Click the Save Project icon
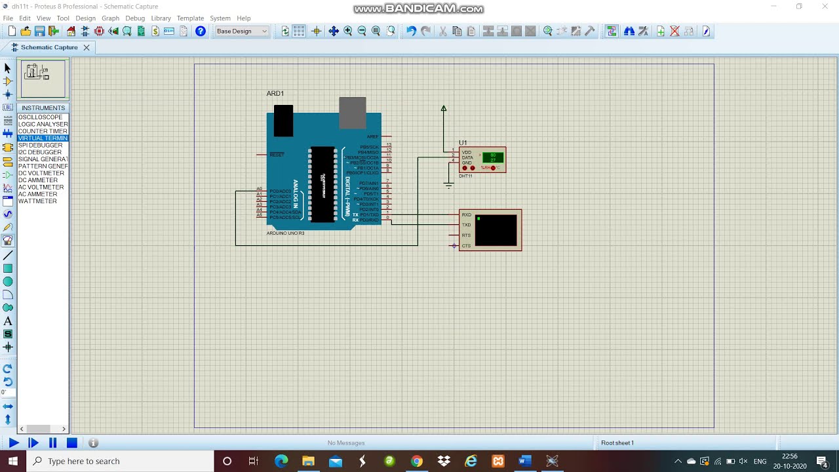Image resolution: width=839 pixels, height=472 pixels. point(40,31)
